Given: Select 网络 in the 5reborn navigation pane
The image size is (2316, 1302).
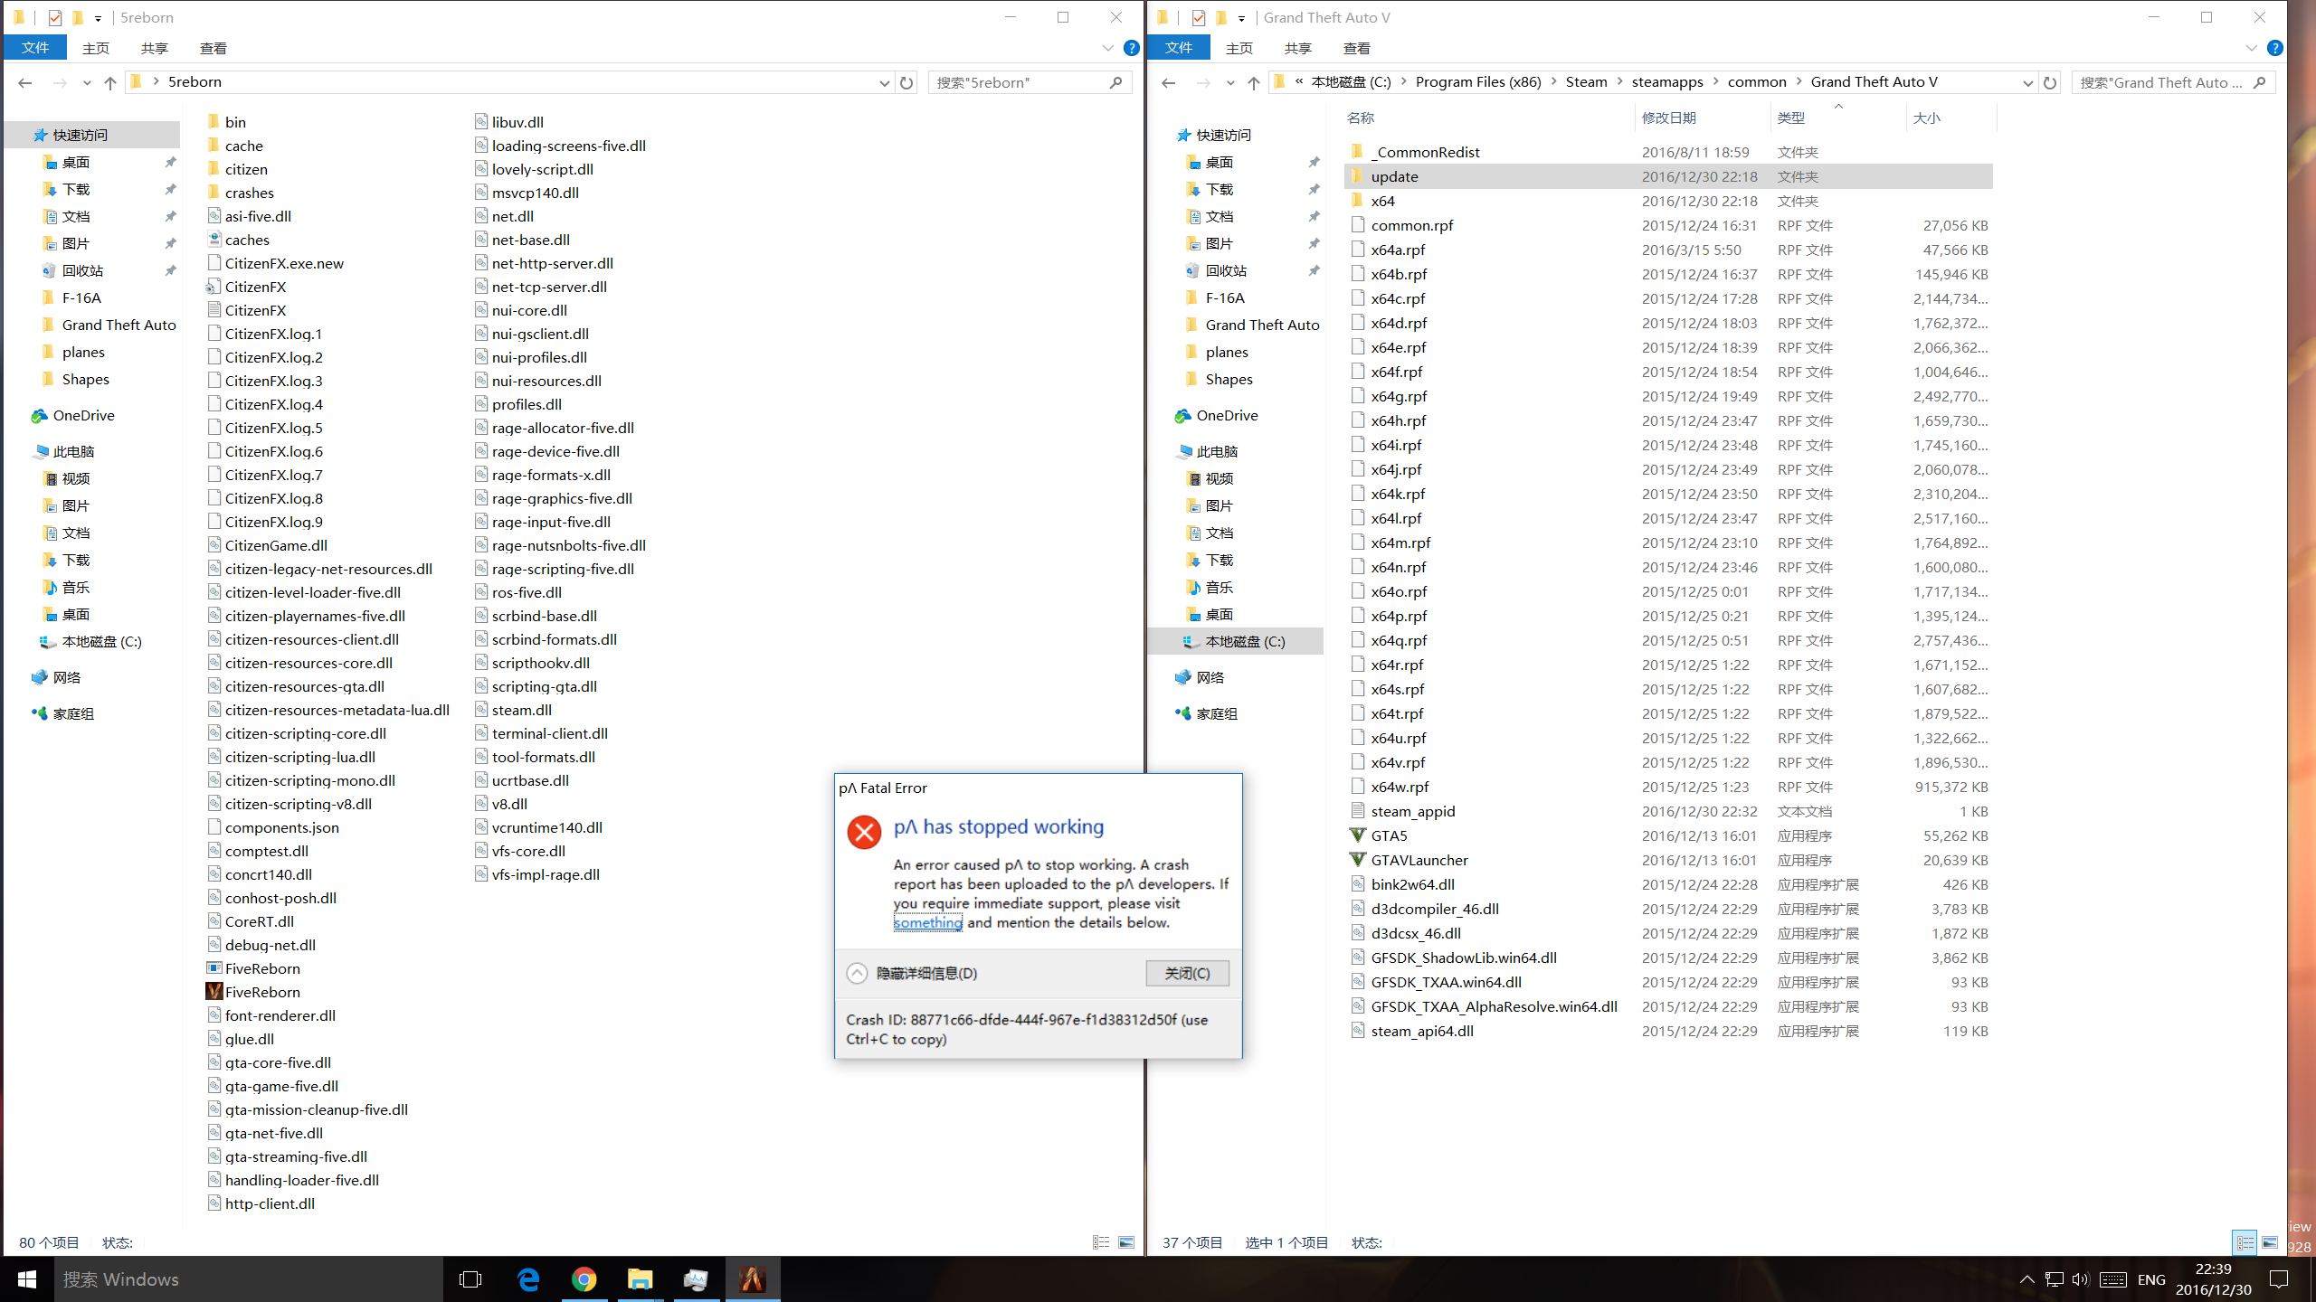Looking at the screenshot, I should (x=67, y=677).
